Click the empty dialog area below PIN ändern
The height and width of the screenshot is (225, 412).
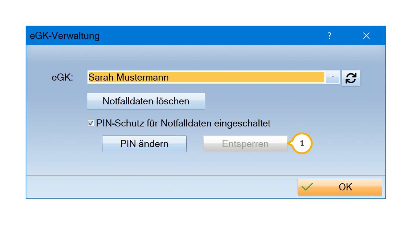[144, 163]
